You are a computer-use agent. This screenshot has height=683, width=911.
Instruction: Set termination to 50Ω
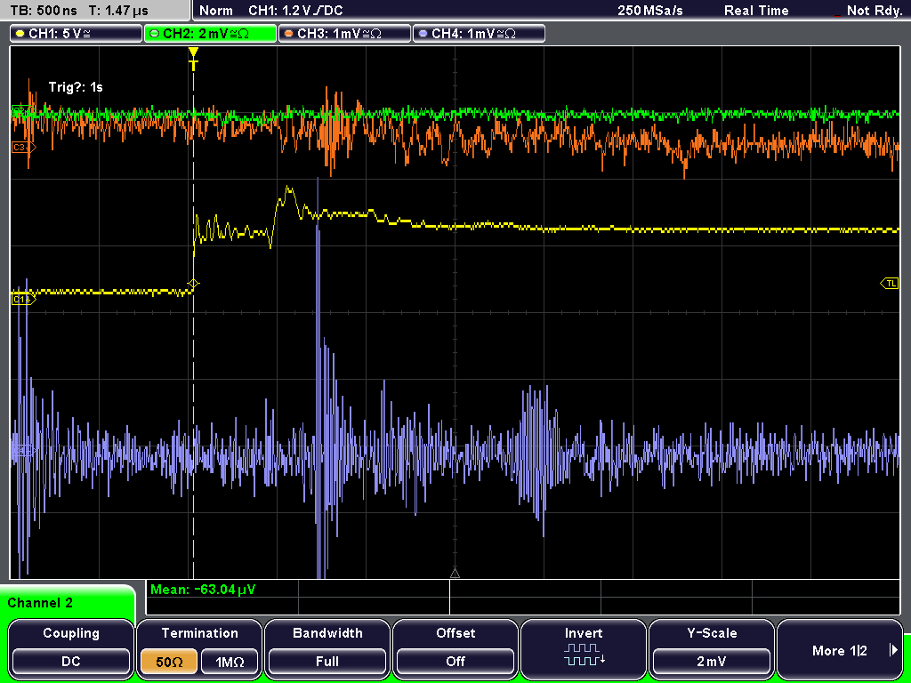coord(169,662)
